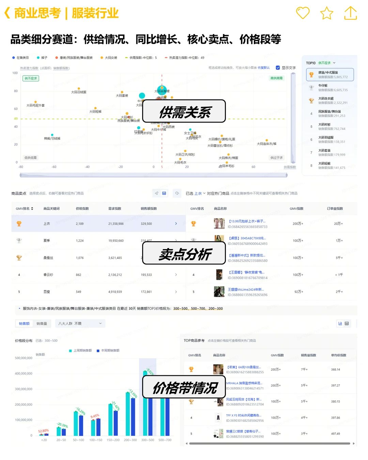Open 八大人群 不限 dropdown
The height and width of the screenshot is (460, 368).
[x=80, y=323]
